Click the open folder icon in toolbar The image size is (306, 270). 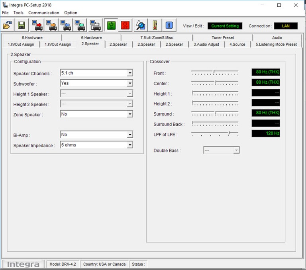pyautogui.click(x=7, y=25)
